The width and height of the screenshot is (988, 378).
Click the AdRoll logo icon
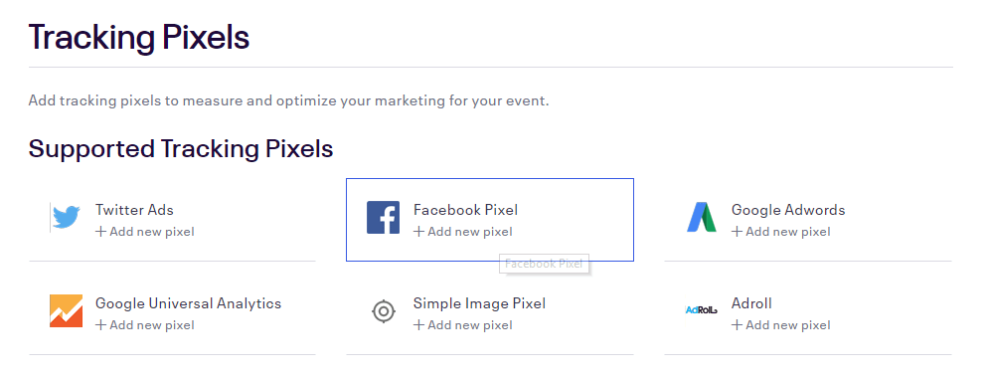click(x=702, y=309)
